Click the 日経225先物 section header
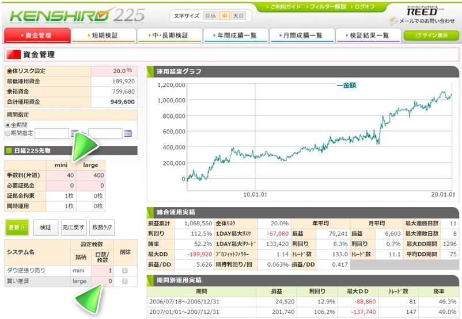The height and width of the screenshot is (319, 462). coord(71,151)
